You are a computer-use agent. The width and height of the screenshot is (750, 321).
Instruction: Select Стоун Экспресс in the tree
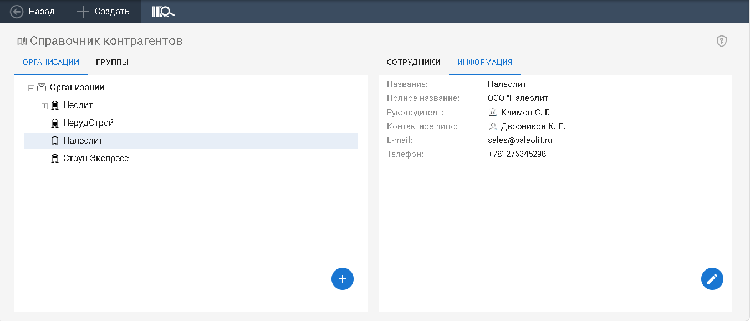pos(96,159)
